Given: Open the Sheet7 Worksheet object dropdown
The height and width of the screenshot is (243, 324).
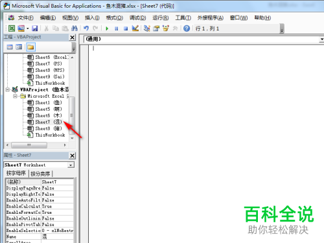Looking at the screenshot, I should point(71,165).
